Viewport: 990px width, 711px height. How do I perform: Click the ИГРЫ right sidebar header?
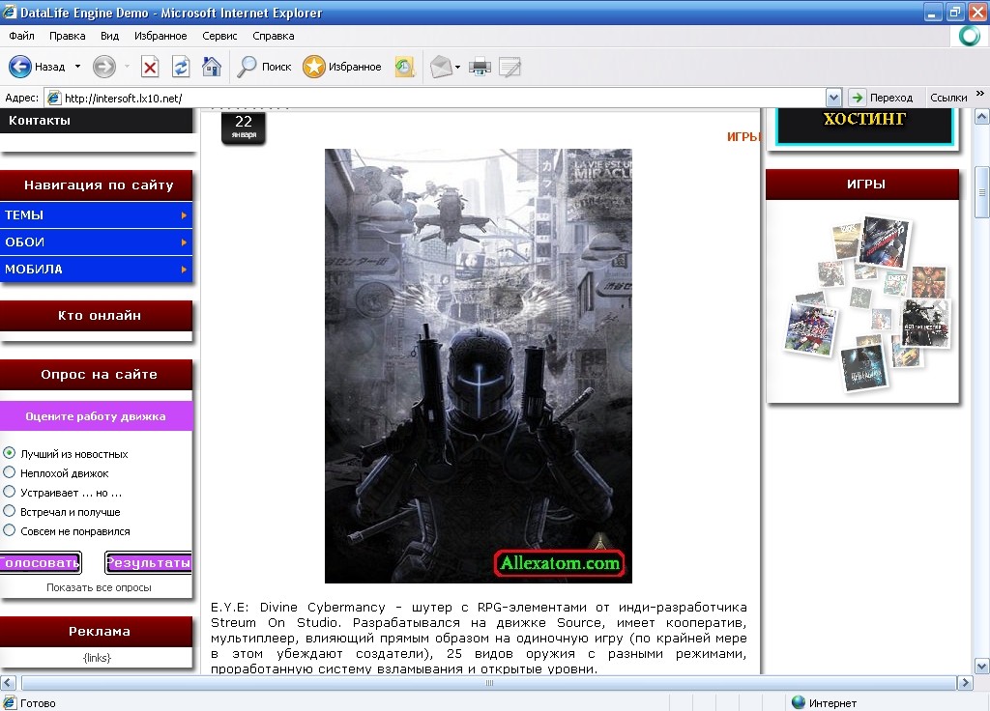[862, 185]
